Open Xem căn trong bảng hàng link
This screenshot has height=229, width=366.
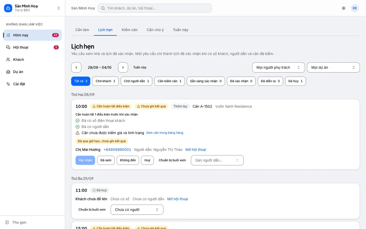[x=165, y=133]
